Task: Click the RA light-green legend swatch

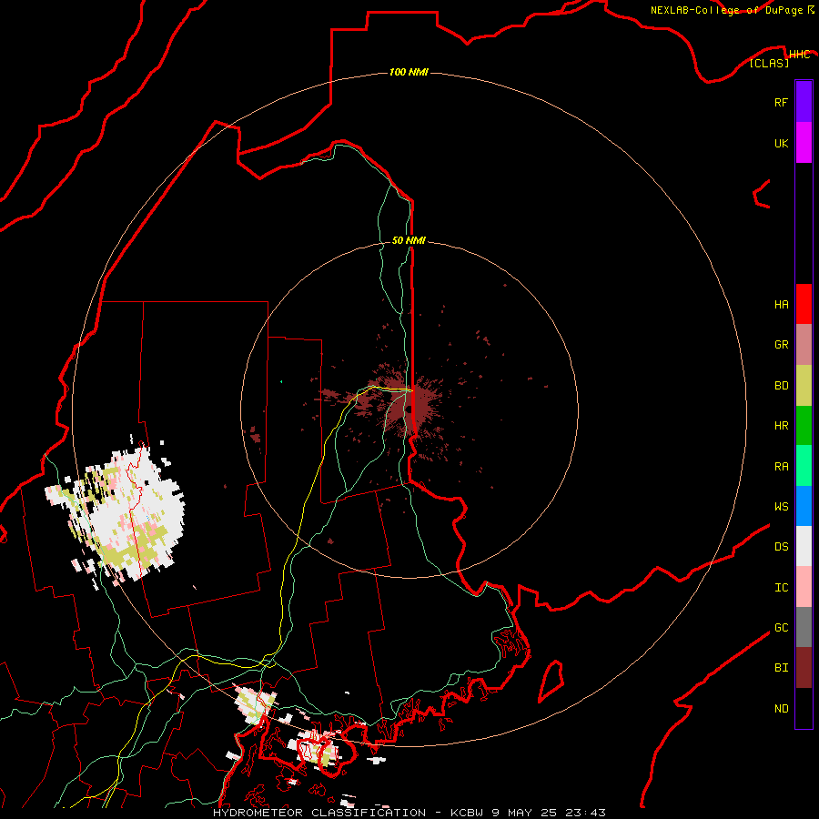Action: [x=804, y=466]
